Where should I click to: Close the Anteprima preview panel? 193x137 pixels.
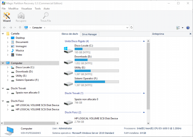190,34
